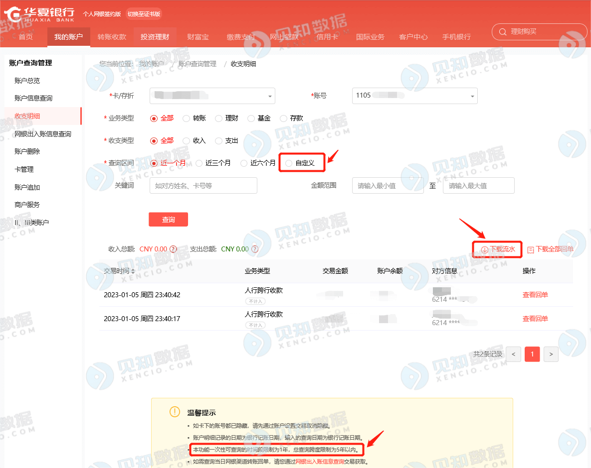Go to previous page arrow
This screenshot has width=591, height=468.
514,354
